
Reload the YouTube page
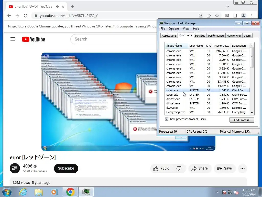(26, 16)
